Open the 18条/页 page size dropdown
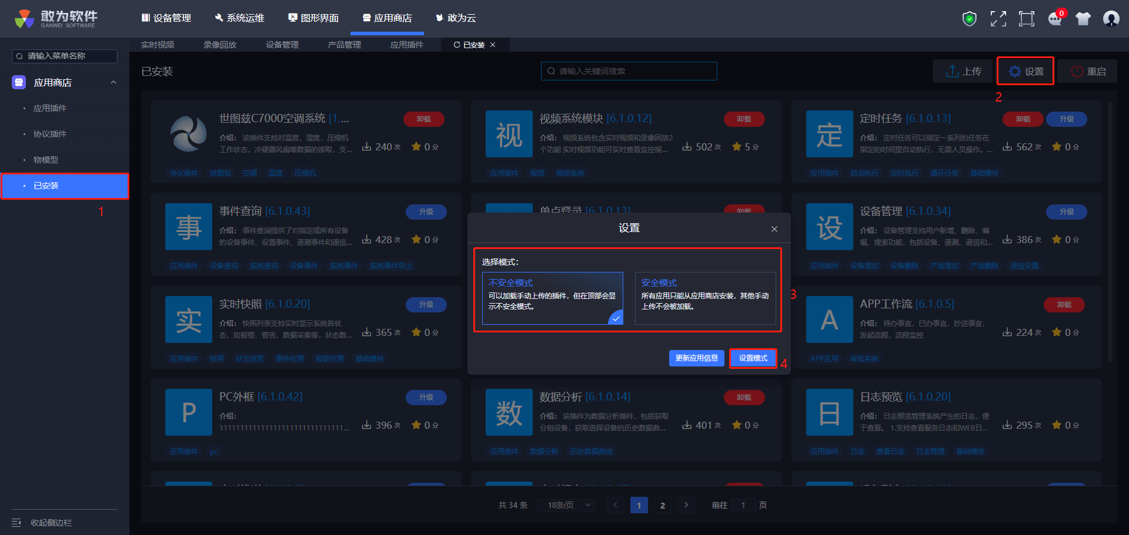1129x535 pixels. [x=566, y=505]
